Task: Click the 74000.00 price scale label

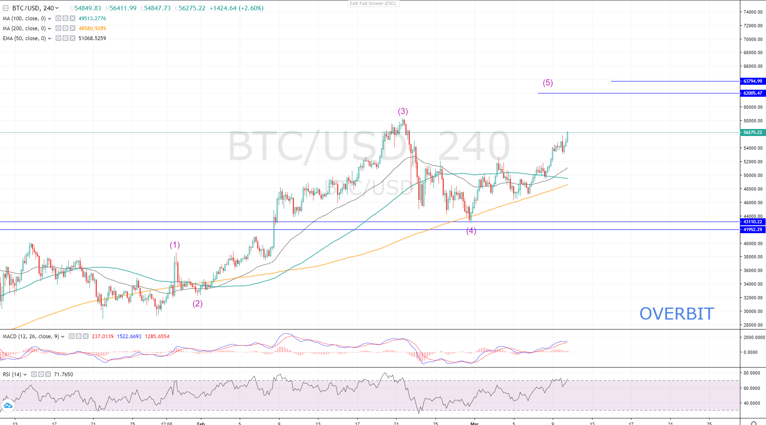Action: (753, 12)
